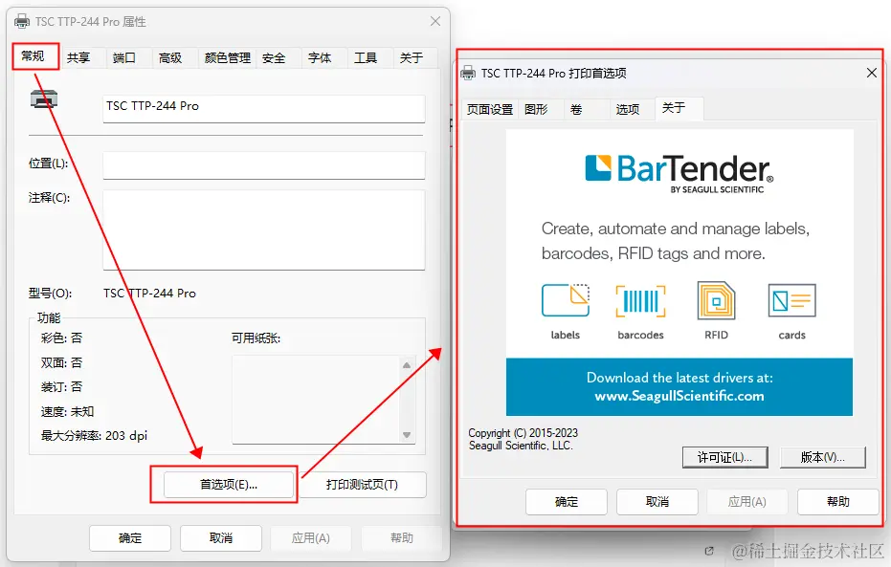The height and width of the screenshot is (567, 891).
Task: Click 帮助 in Properties window
Action: click(402, 538)
